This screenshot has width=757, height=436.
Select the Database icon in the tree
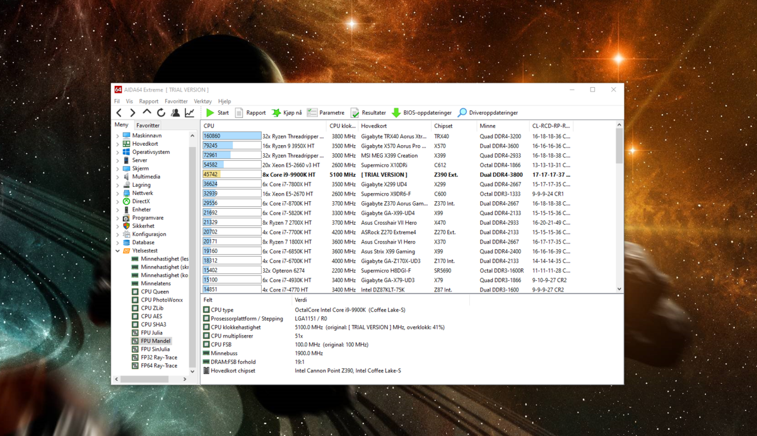[x=127, y=242]
